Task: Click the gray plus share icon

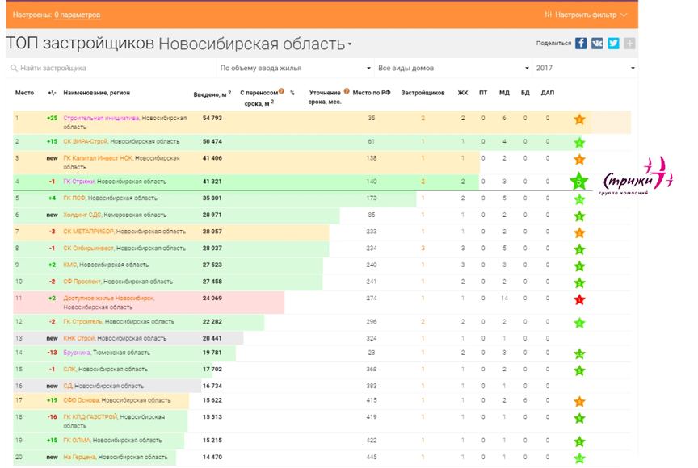Action: pos(629,44)
